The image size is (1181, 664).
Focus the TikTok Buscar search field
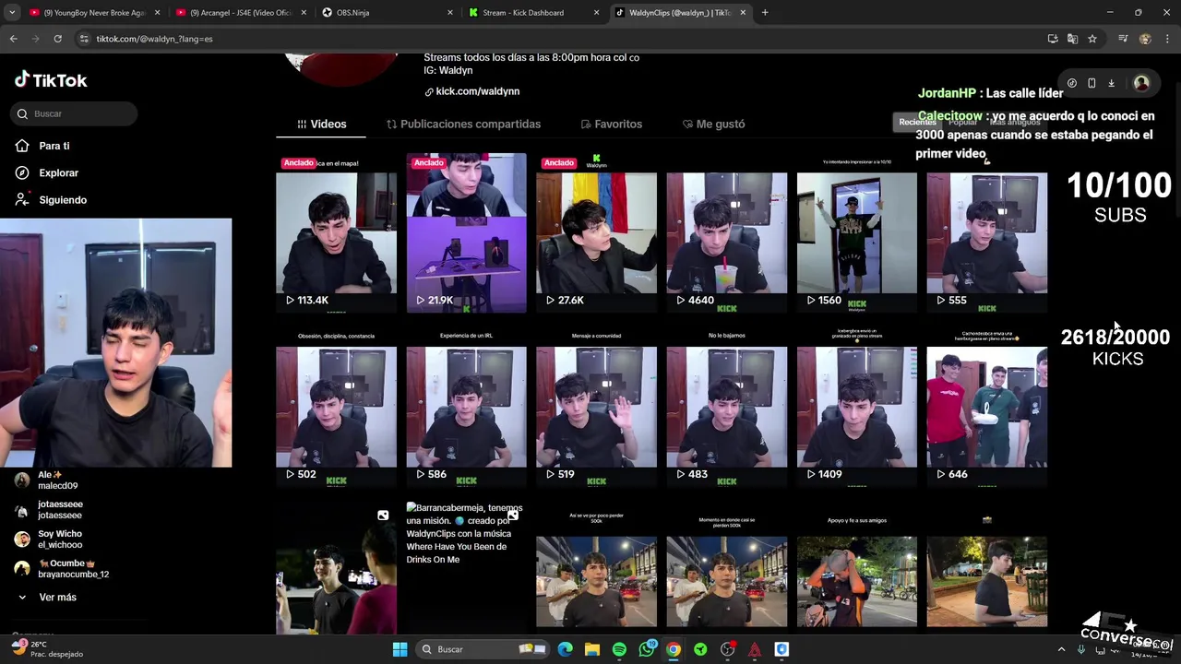(74, 113)
